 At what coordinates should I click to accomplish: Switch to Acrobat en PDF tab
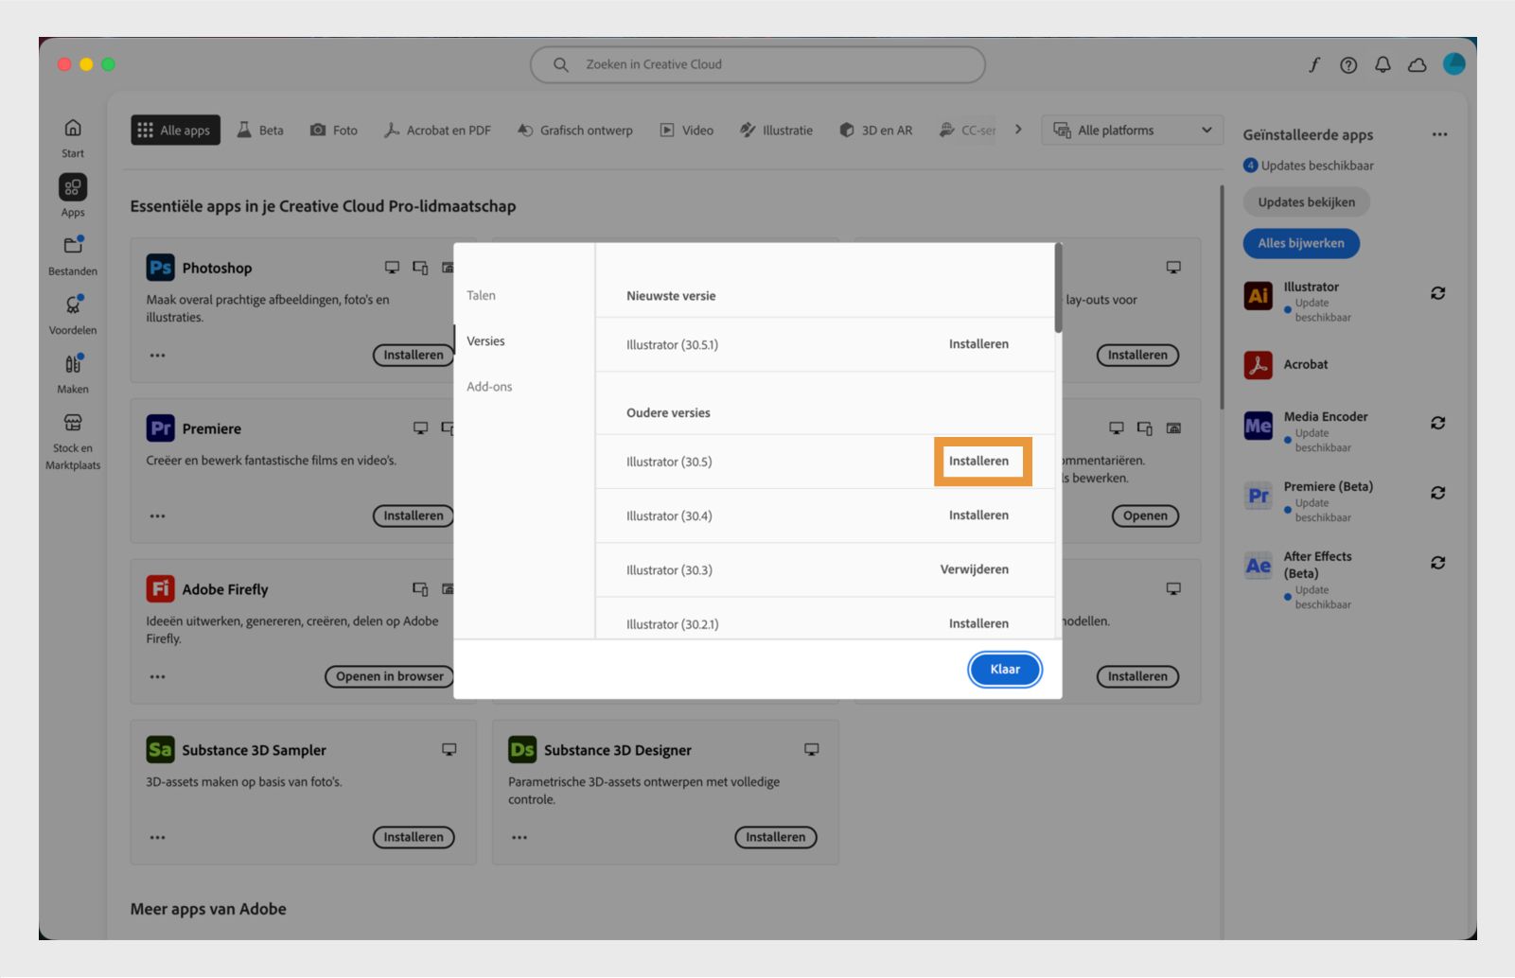click(438, 131)
